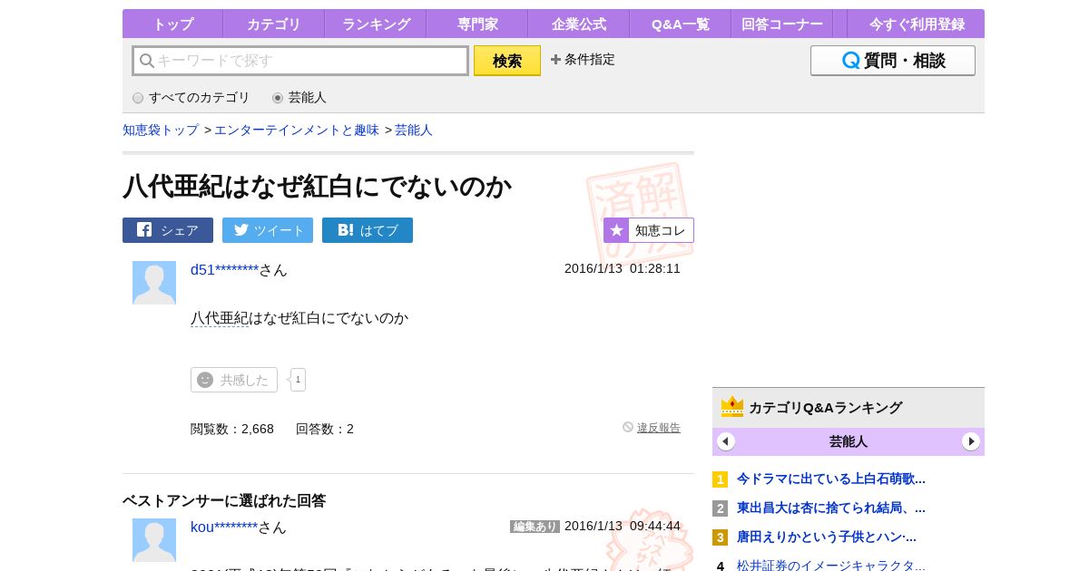Open kou user's avatar profile picture
The width and height of the screenshot is (1089, 571).
click(154, 540)
